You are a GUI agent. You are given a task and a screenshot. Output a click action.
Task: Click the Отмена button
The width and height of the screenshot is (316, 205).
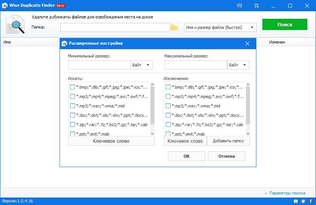tap(227, 156)
